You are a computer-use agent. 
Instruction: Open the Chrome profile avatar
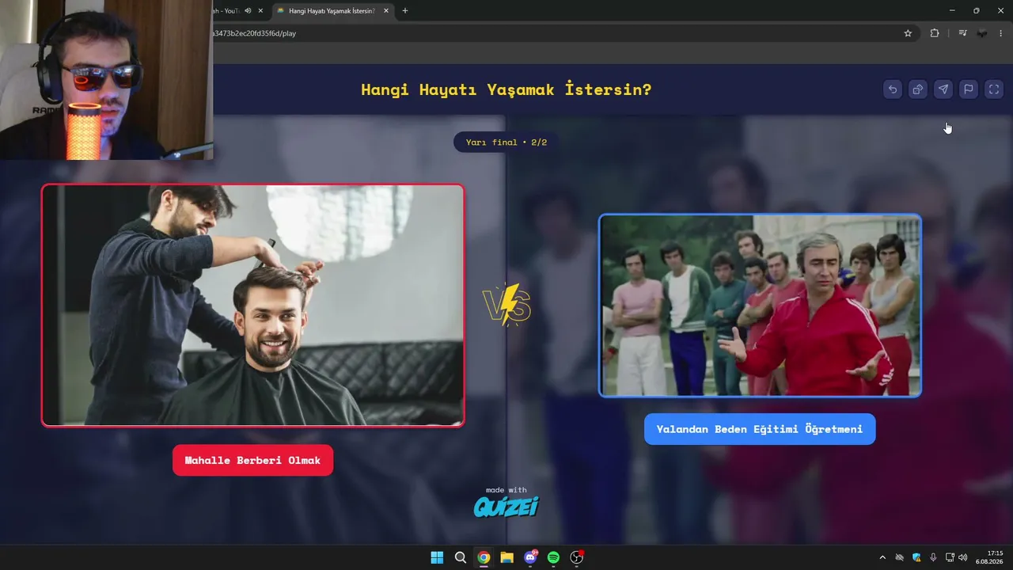pos(982,33)
